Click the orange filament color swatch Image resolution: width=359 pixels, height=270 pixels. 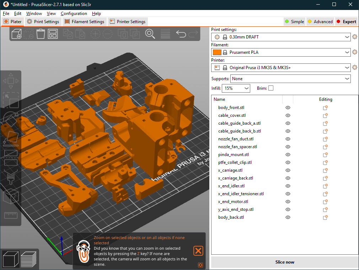[x=217, y=52]
